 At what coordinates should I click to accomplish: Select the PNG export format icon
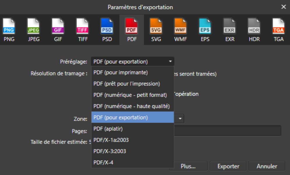pos(9,30)
